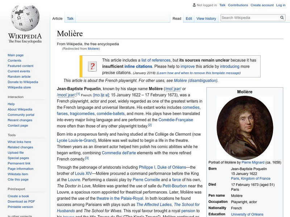Open Printable version

point(20,207)
